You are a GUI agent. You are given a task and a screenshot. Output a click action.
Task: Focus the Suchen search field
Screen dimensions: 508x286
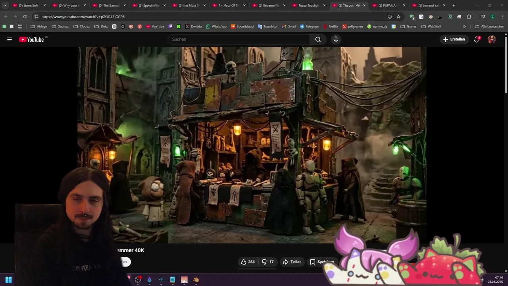pyautogui.click(x=239, y=39)
